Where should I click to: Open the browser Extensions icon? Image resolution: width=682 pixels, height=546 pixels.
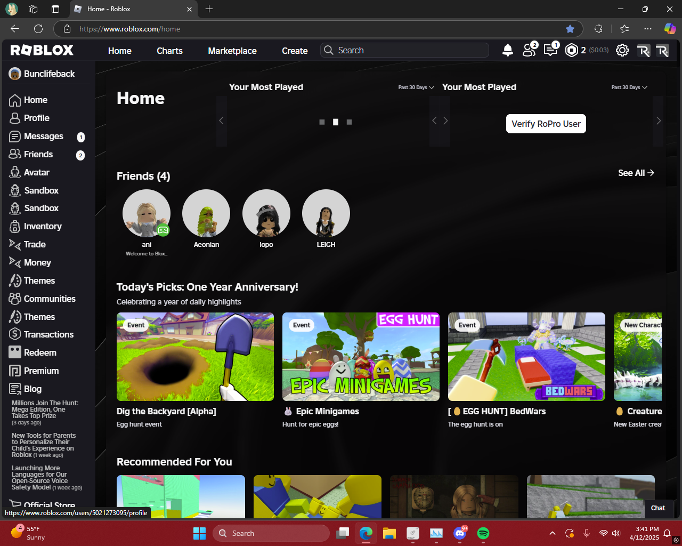pos(598,29)
